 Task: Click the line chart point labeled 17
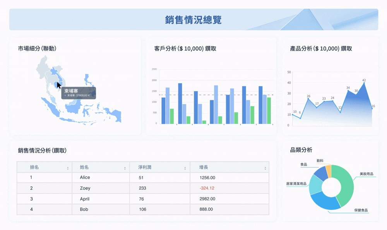pos(317,108)
